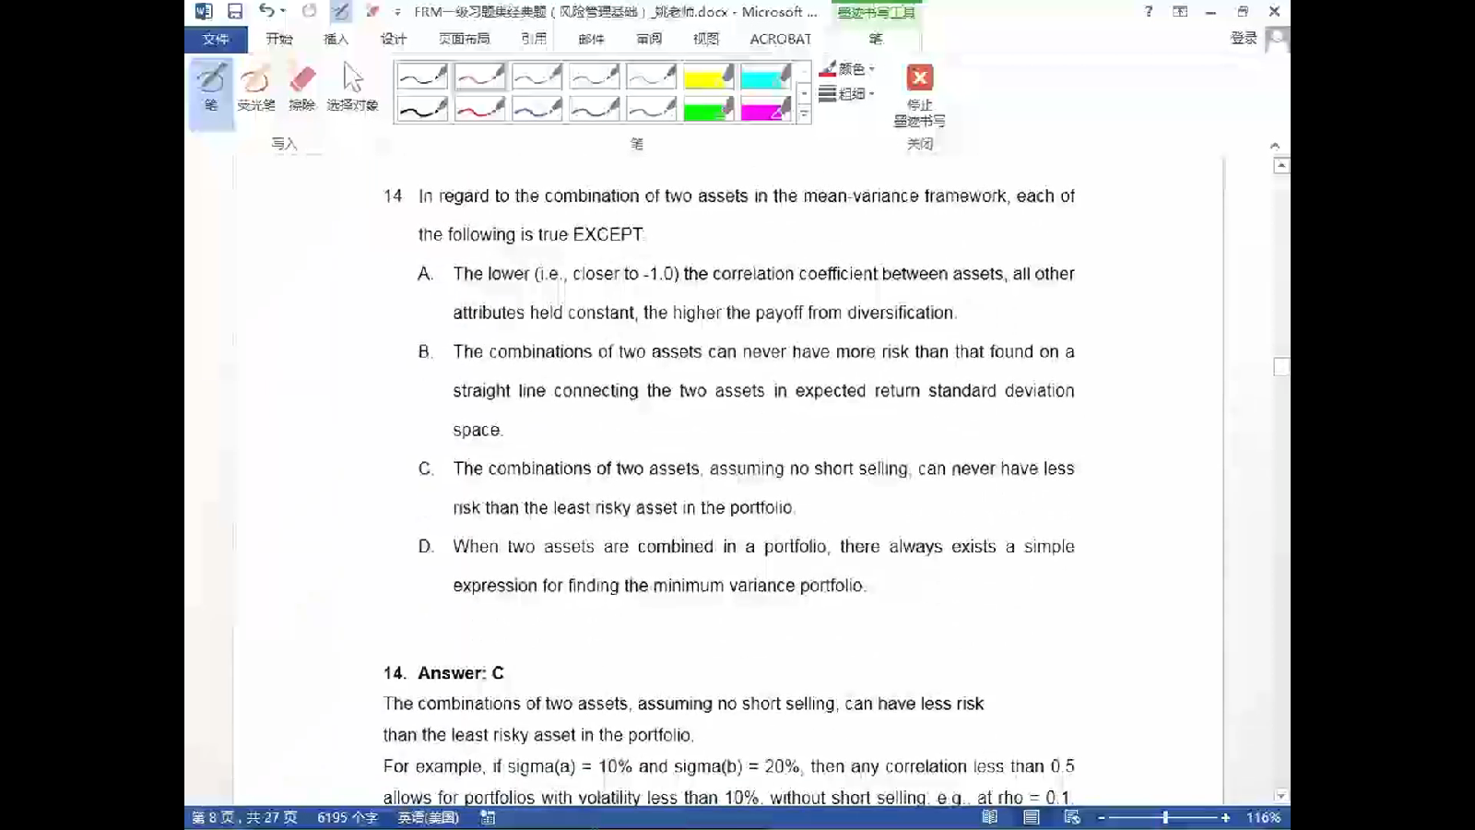The image size is (1475, 830).
Task: Pick the magenta highlighter swatch
Action: pos(766,109)
